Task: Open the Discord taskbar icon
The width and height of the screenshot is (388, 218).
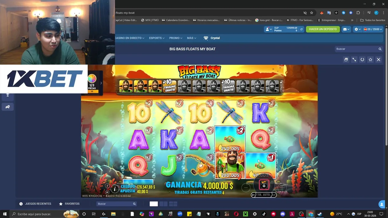Action: point(283,214)
